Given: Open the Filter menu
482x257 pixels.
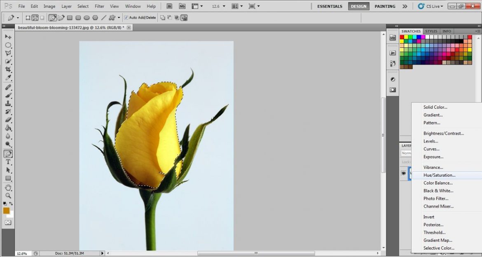Looking at the screenshot, I should click(x=99, y=6).
